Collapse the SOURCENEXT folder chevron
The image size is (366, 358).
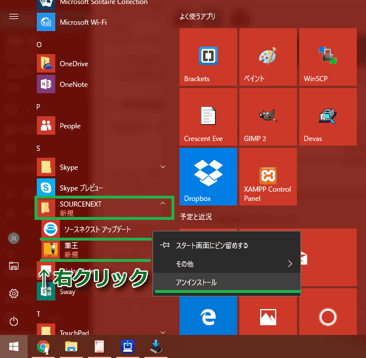(163, 203)
